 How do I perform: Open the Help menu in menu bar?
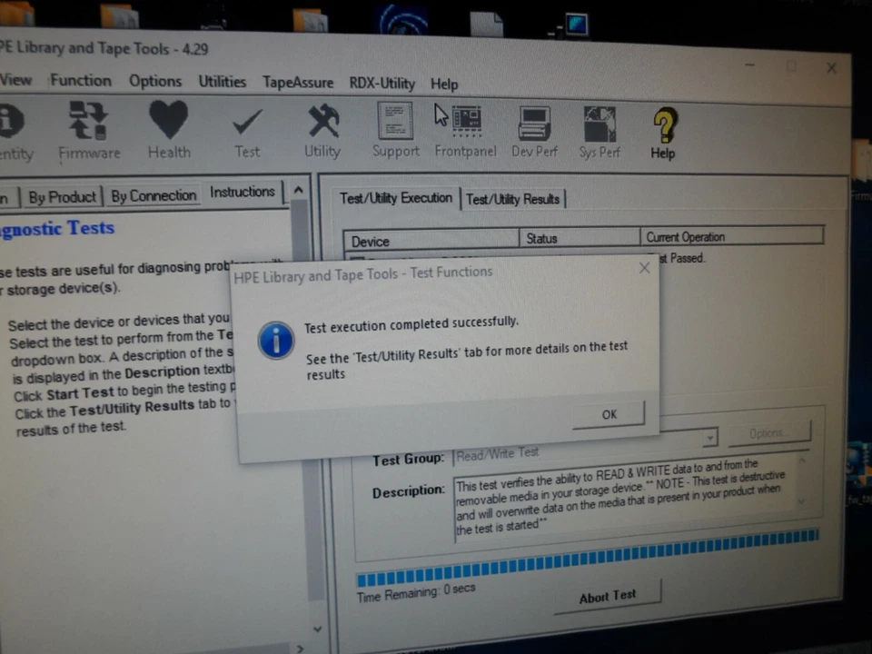(x=444, y=84)
